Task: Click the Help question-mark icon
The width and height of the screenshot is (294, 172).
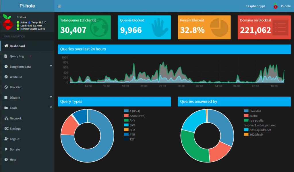Action: point(6,159)
